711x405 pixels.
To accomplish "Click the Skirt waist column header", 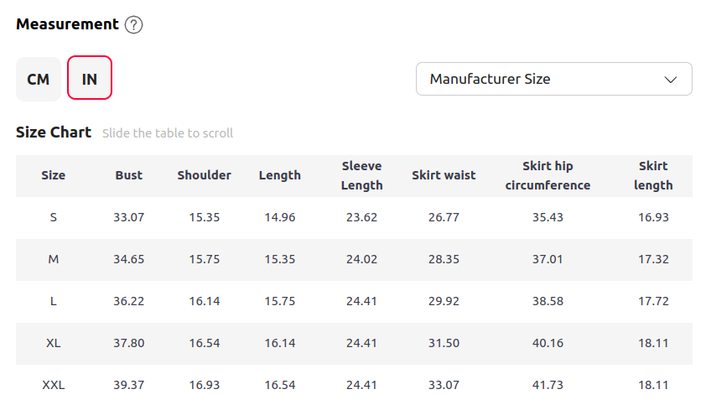I will click(x=444, y=175).
